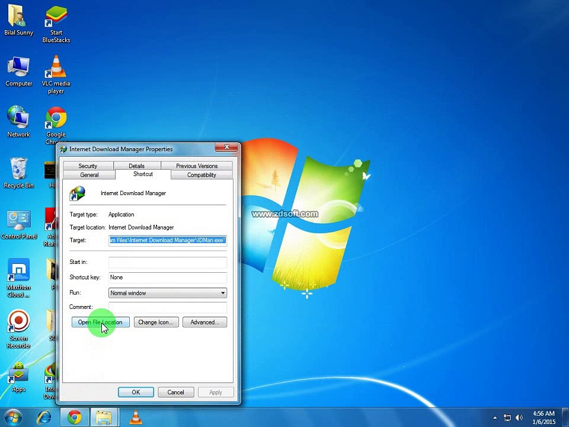Viewport: 569px width, 427px height.
Task: Switch to Chrome in the taskbar
Action: (75, 417)
